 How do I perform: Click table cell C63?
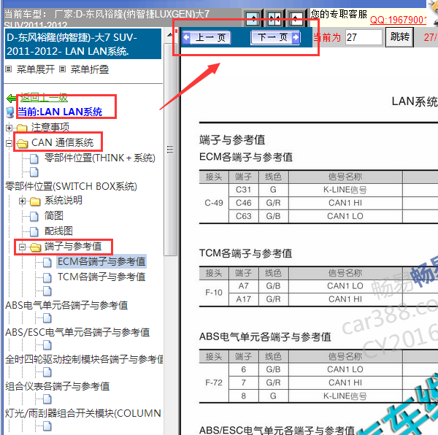click(243, 216)
